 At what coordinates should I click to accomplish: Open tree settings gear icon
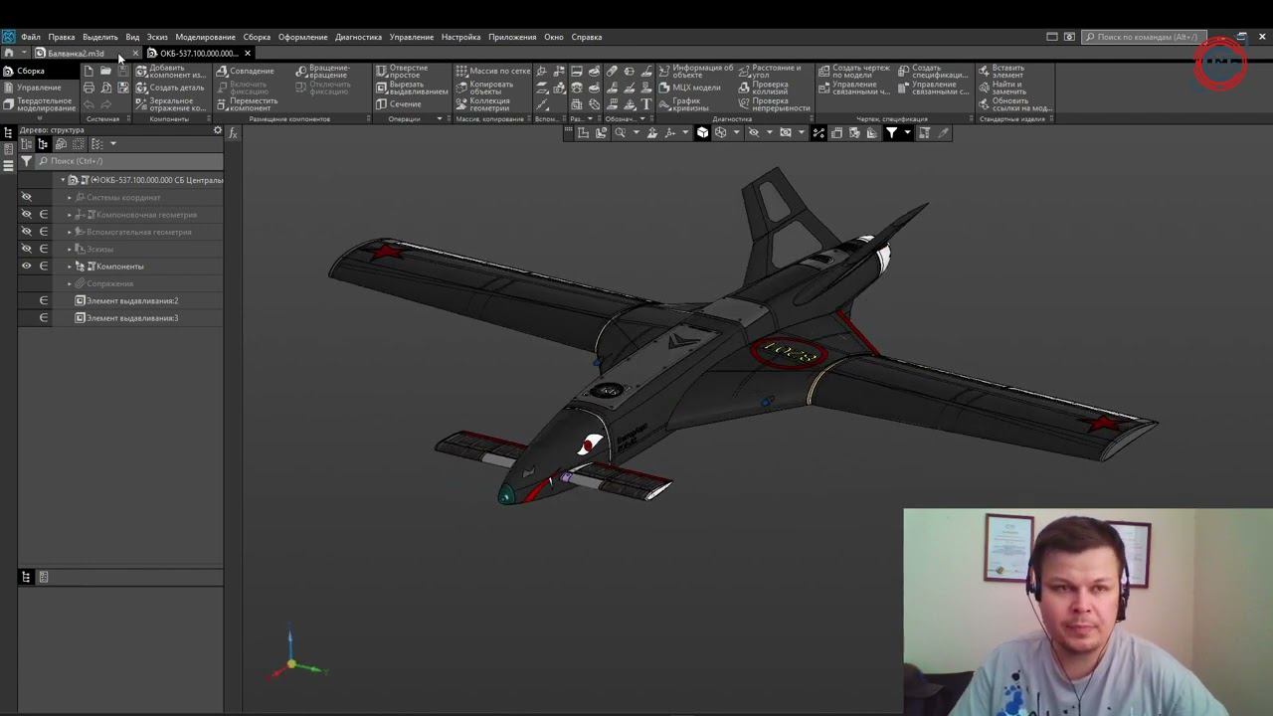pos(218,130)
